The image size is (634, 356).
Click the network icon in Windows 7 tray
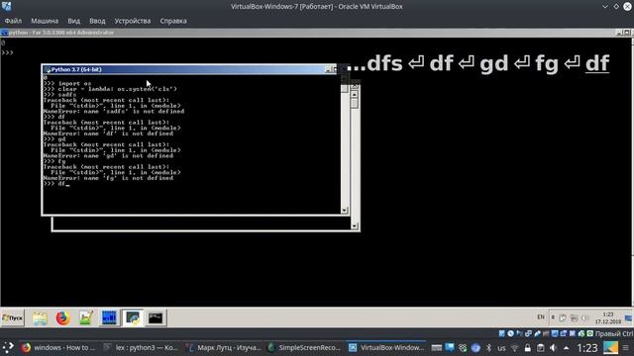574,318
